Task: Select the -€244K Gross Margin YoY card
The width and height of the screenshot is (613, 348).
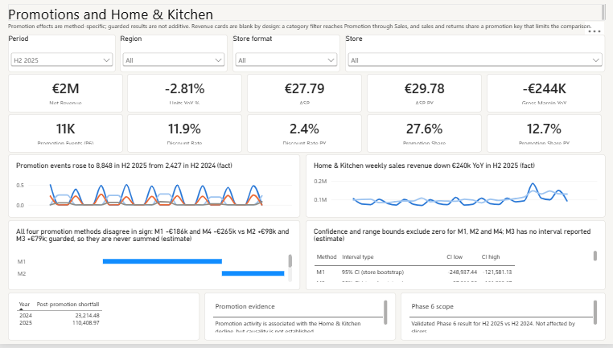Action: tap(544, 93)
